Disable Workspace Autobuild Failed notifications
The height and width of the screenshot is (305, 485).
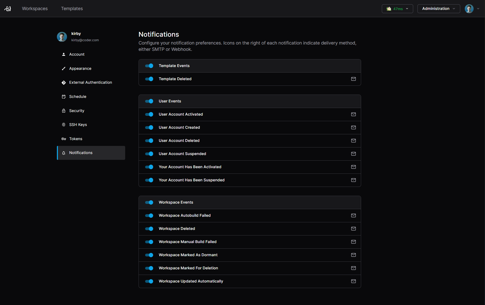(149, 215)
